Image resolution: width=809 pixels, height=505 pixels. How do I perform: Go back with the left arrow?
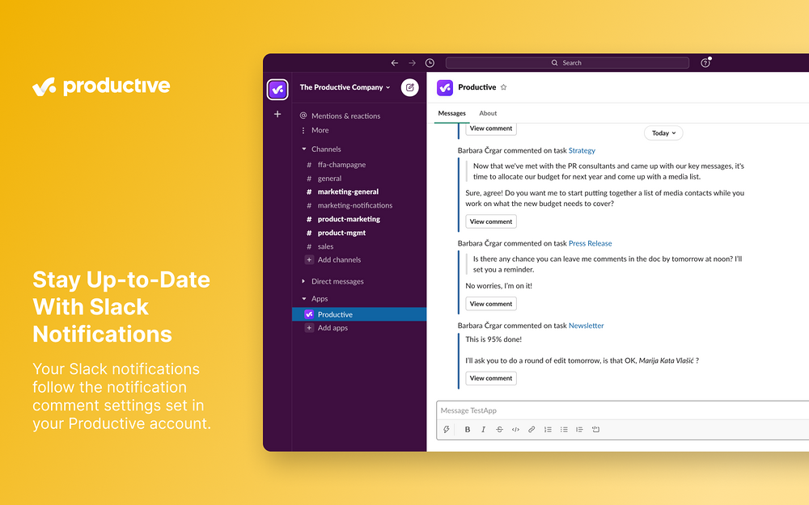pos(395,63)
